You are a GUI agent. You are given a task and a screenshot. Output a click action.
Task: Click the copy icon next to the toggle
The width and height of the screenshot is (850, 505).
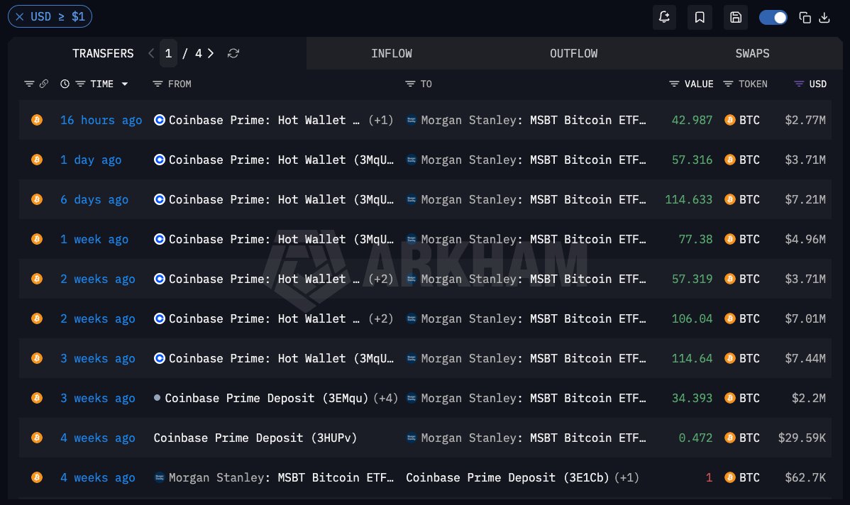[x=805, y=17]
